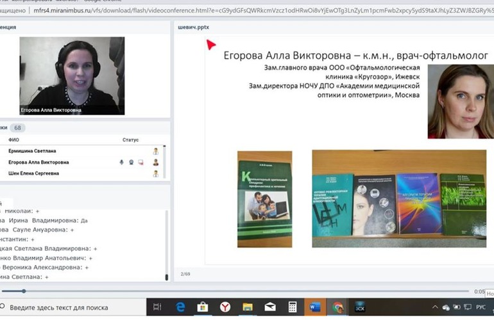
Task: Show hidden system tray icons
Action: click(x=435, y=307)
